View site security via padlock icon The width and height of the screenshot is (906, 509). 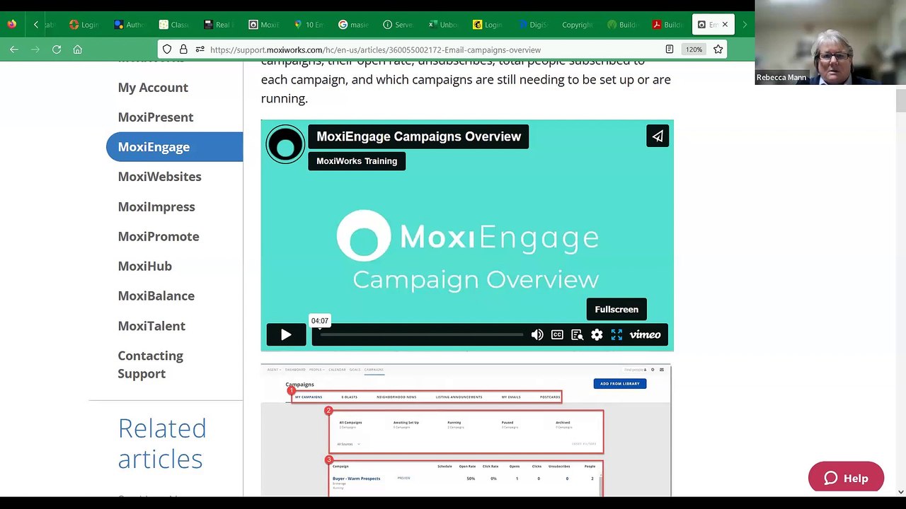point(183,49)
